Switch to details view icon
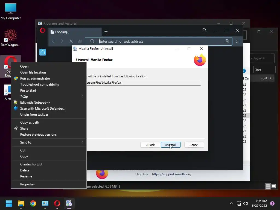Viewport: 280px width, 210px height. pos(268,186)
